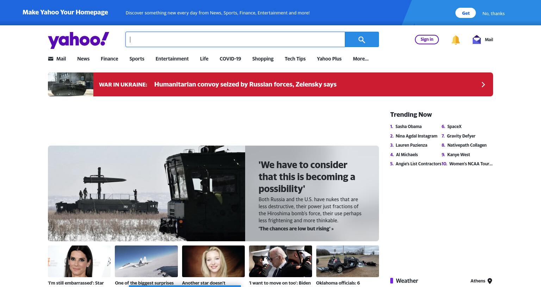Click the Weather section heading
The height and width of the screenshot is (287, 541).
(x=407, y=281)
